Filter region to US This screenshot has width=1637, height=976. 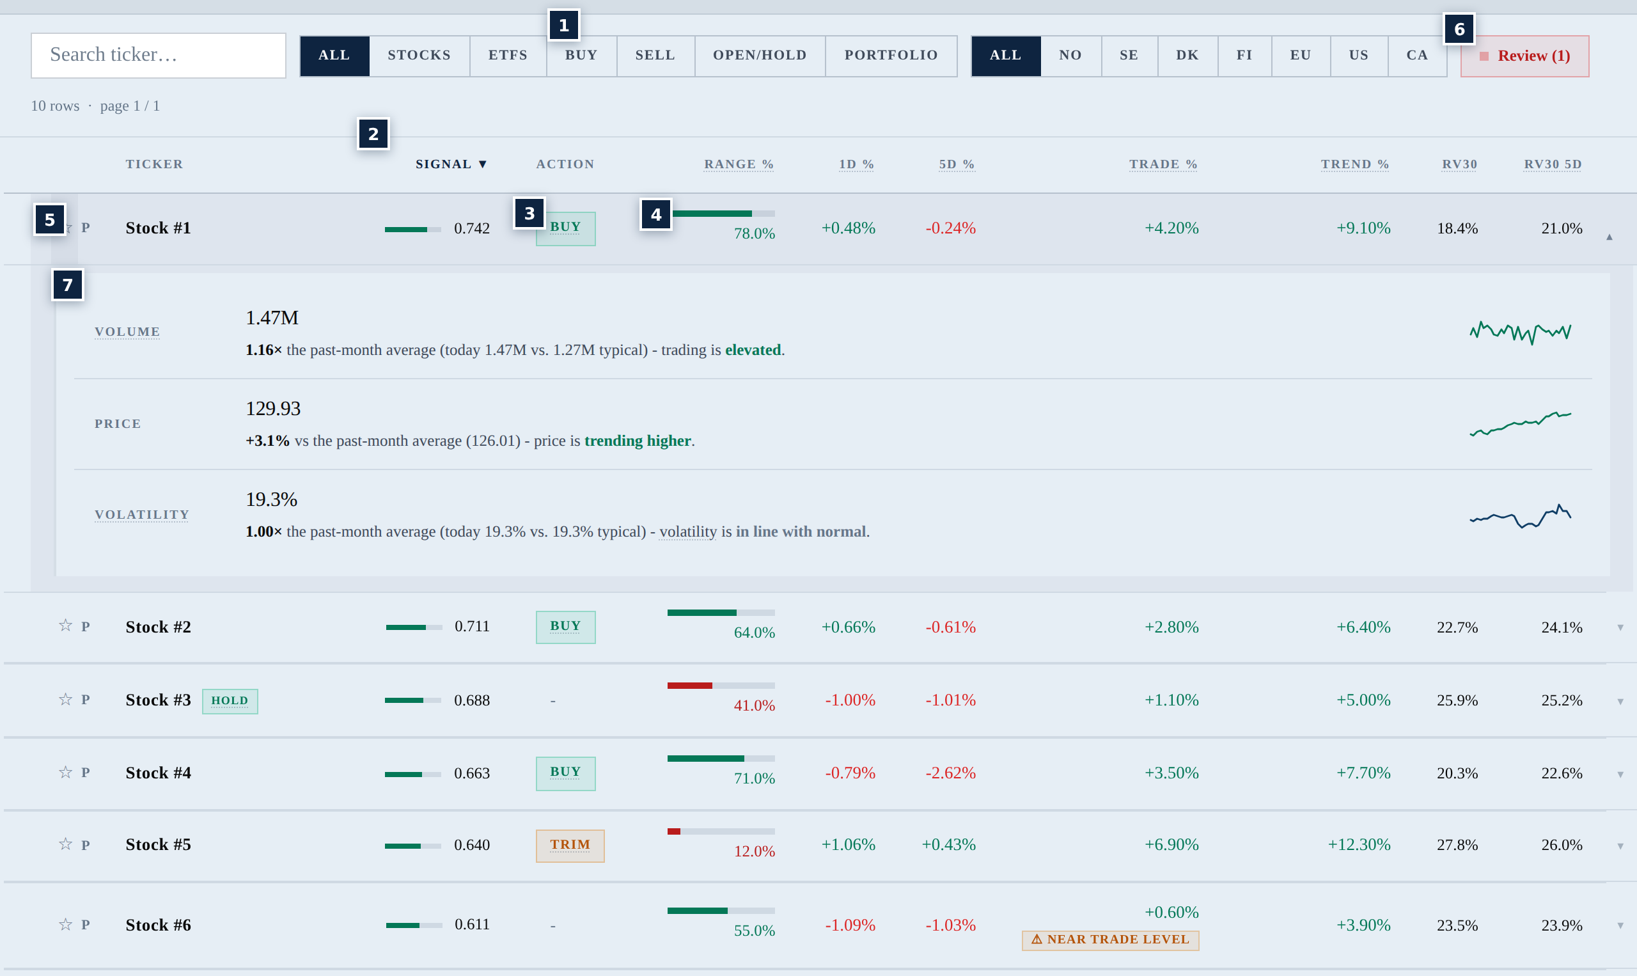(1359, 56)
